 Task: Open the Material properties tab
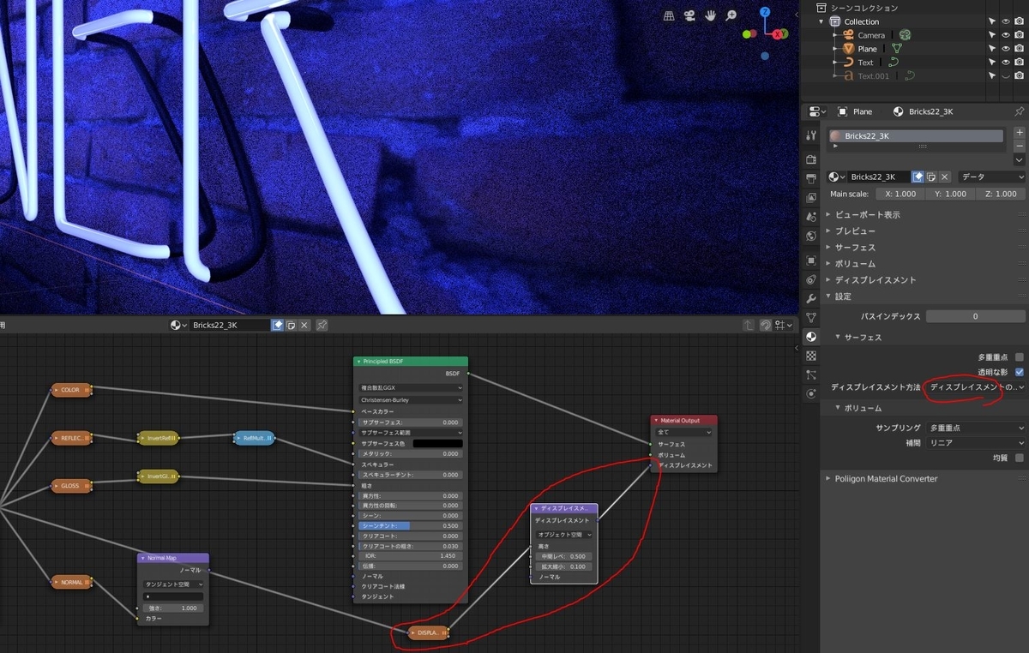[811, 337]
